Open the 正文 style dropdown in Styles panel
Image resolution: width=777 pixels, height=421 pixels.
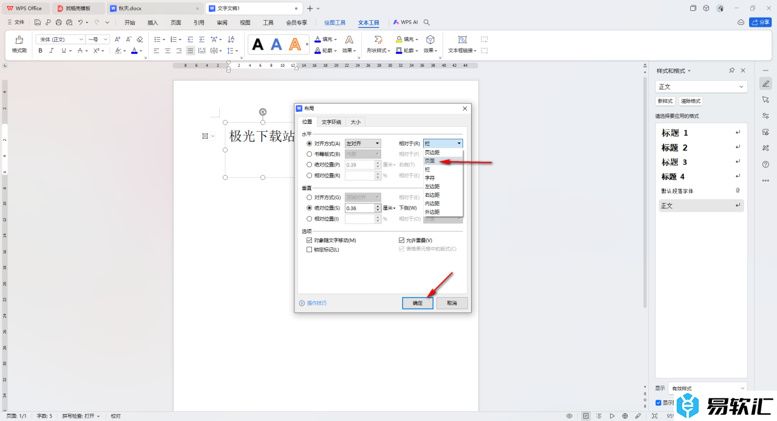[701, 87]
